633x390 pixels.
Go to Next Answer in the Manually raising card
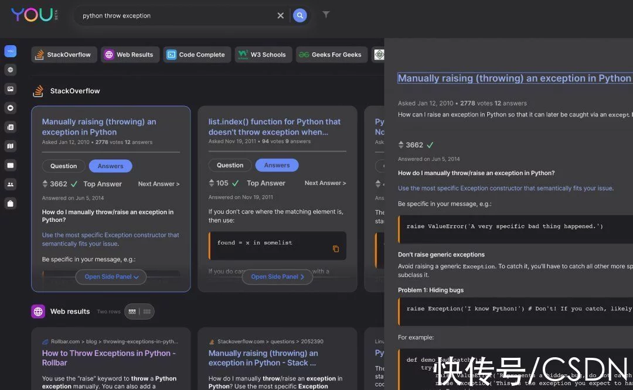pyautogui.click(x=159, y=184)
